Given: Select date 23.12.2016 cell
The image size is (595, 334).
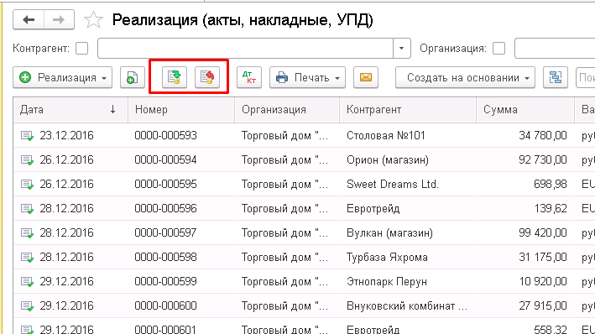Looking at the screenshot, I should [67, 135].
